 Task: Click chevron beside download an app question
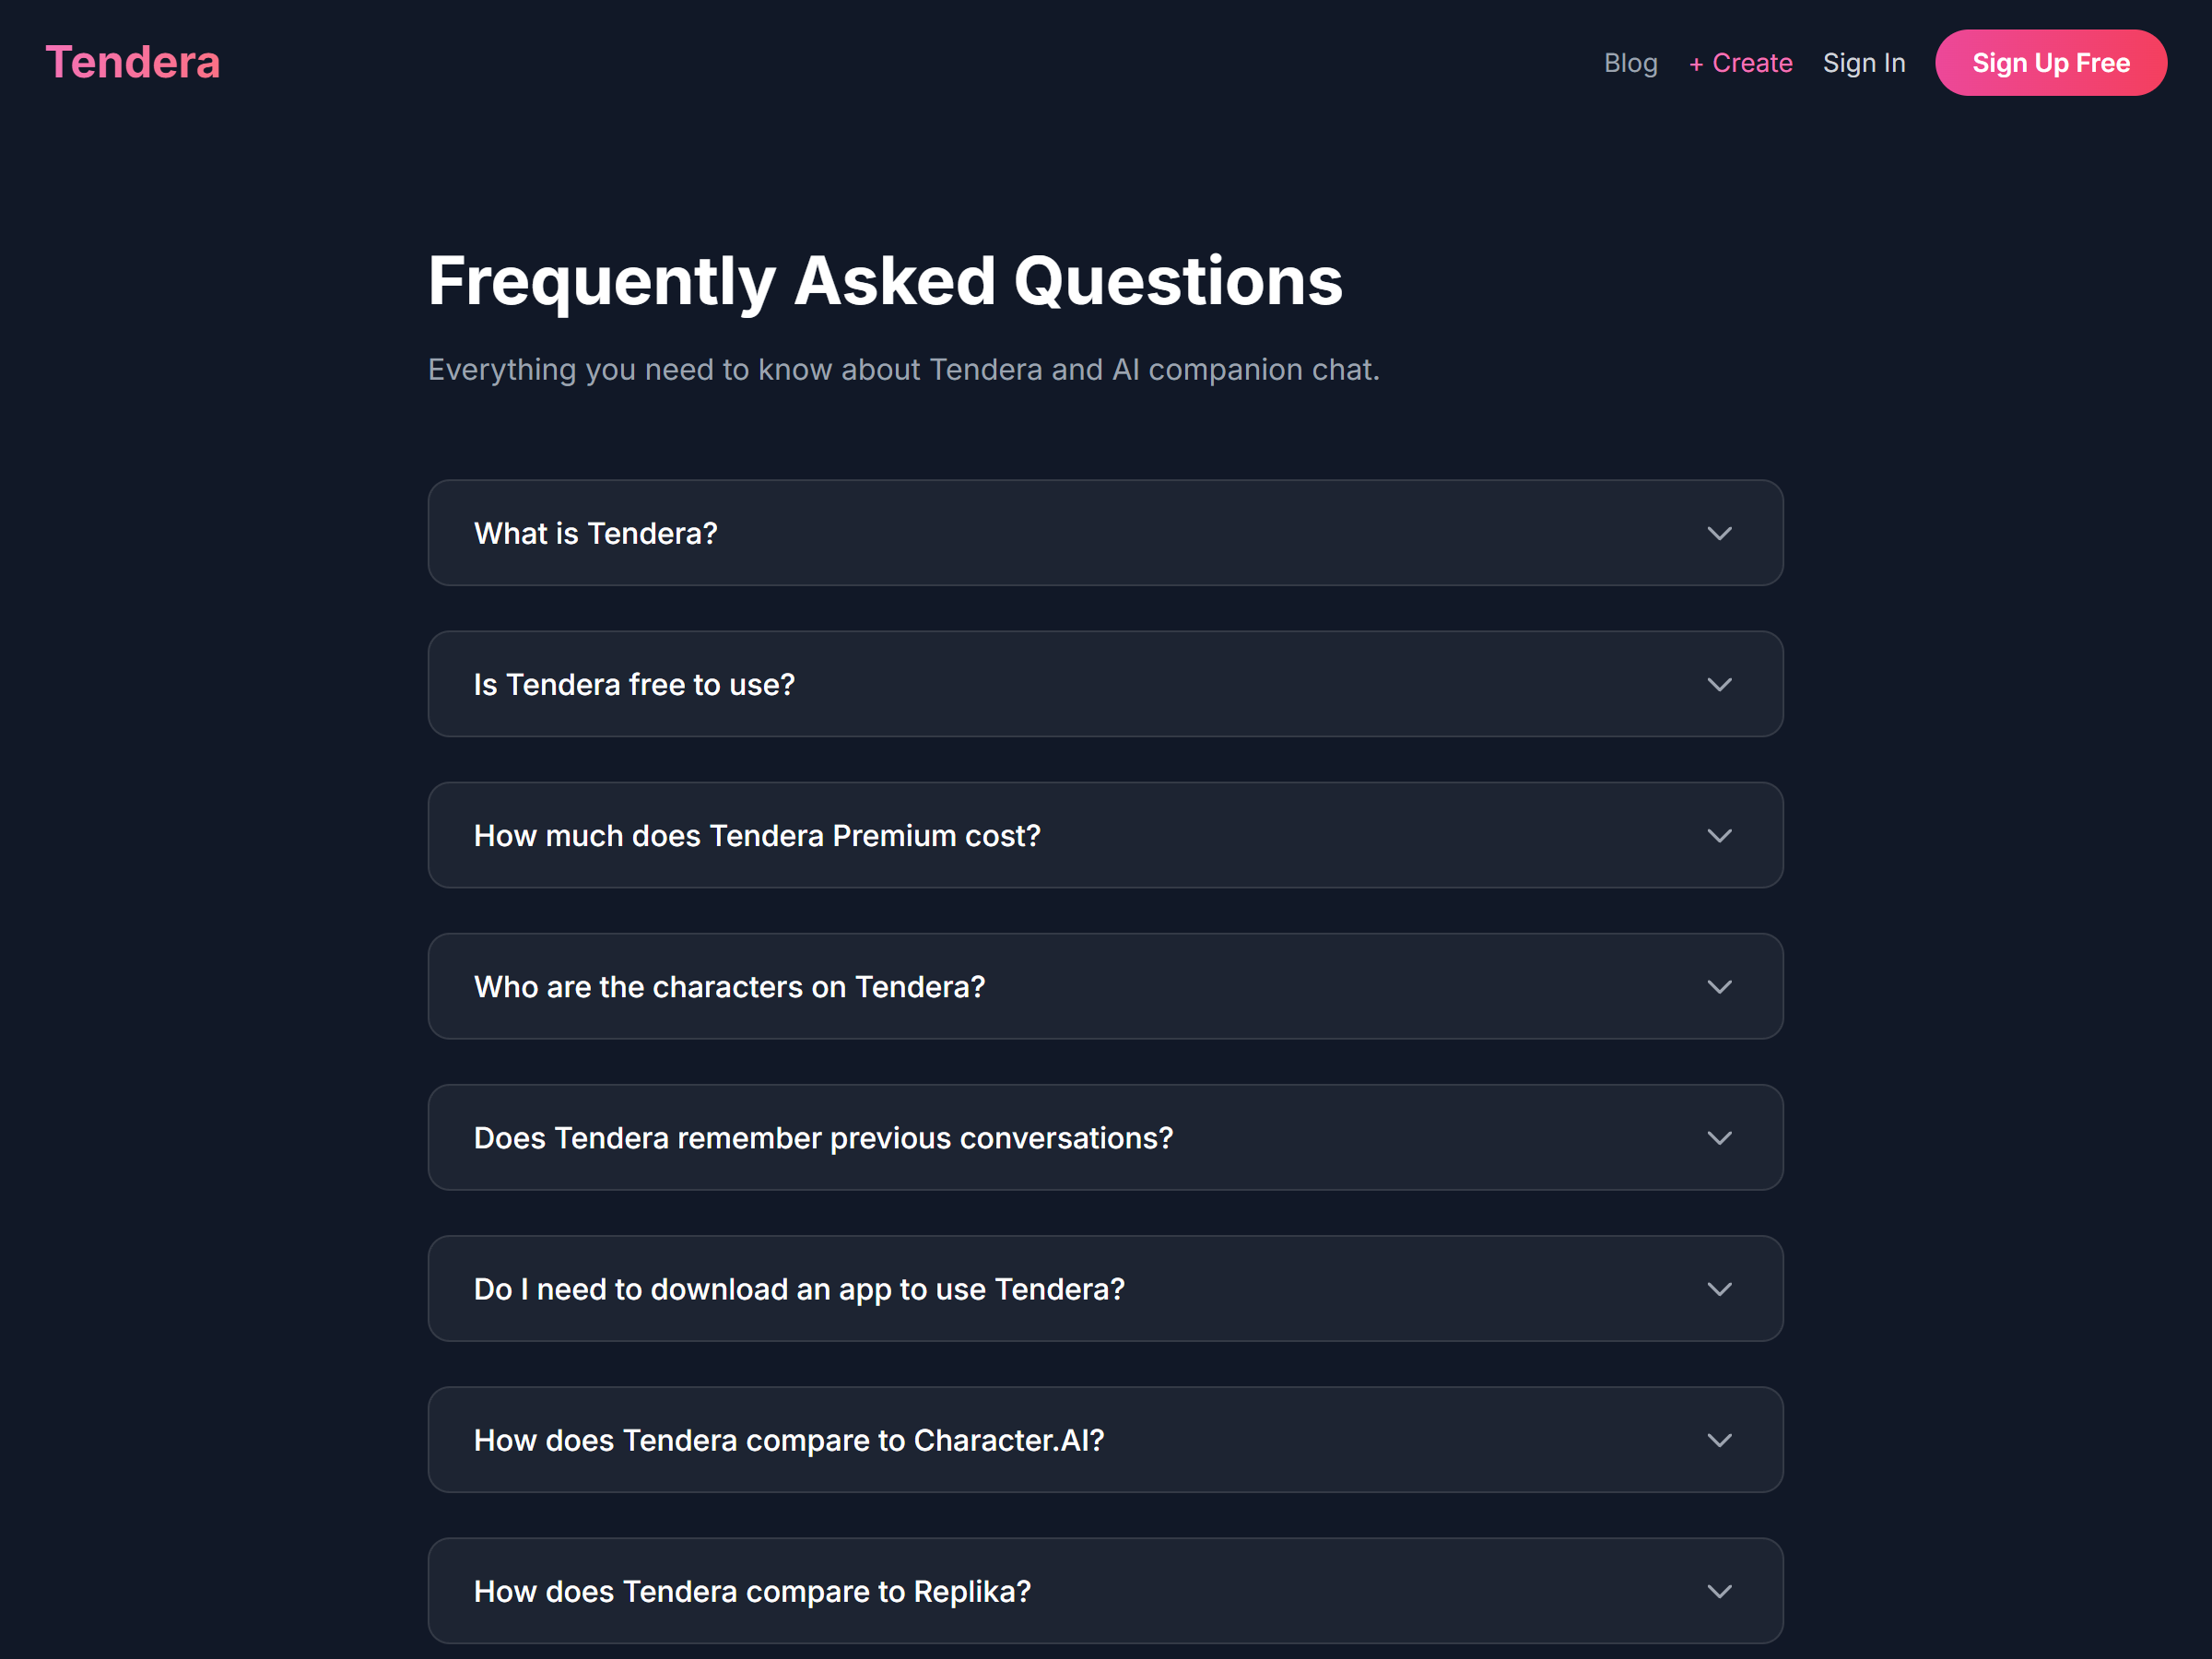tap(1719, 1289)
